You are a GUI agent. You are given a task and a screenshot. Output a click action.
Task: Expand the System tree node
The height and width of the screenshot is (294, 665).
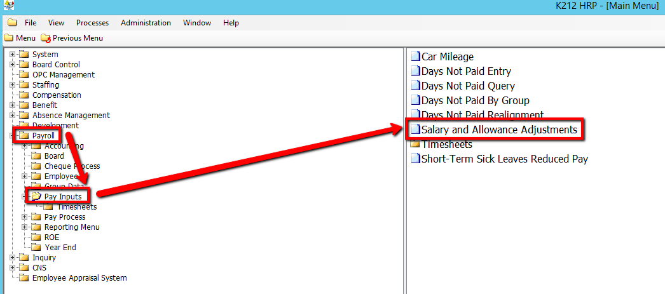[12, 55]
